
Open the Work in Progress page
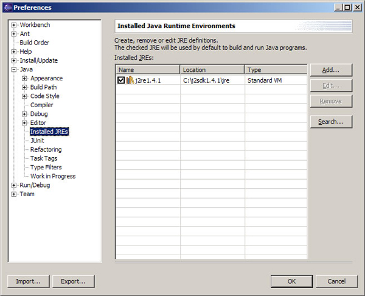(x=53, y=176)
